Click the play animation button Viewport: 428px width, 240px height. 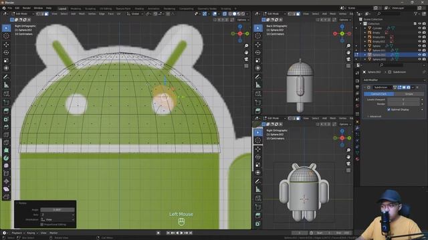tap(181, 233)
